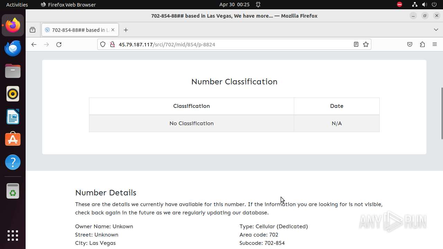Click Owner Name: Unkown text
Viewport: 443px width, 249px height.
(x=104, y=227)
